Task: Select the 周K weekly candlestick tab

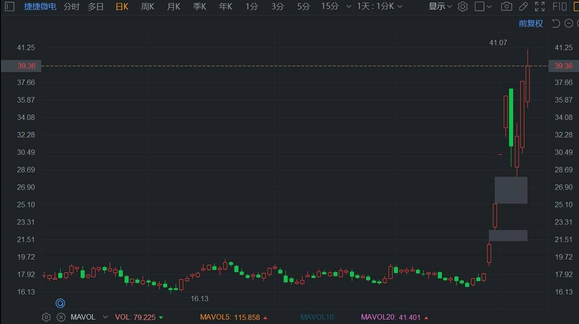Action: (147, 7)
